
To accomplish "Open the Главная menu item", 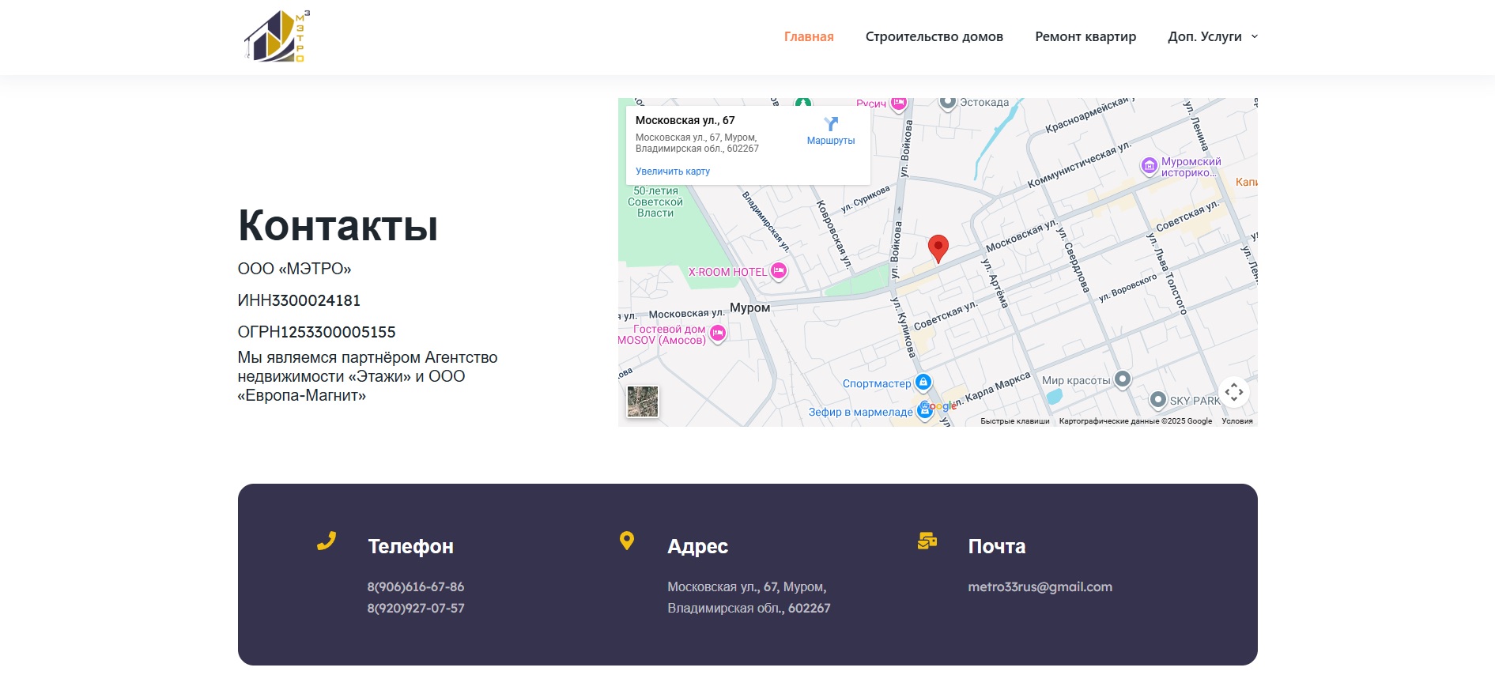I will [x=808, y=36].
